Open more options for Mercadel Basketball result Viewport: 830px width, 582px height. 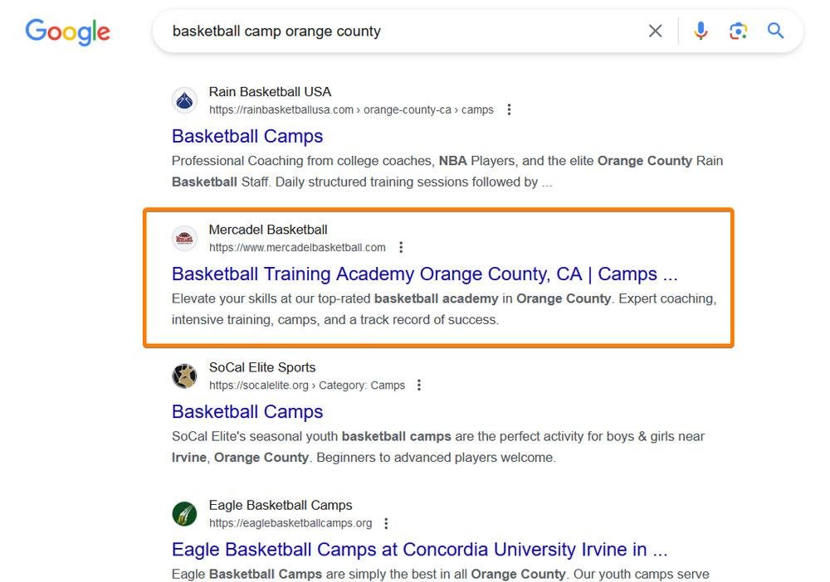(401, 247)
